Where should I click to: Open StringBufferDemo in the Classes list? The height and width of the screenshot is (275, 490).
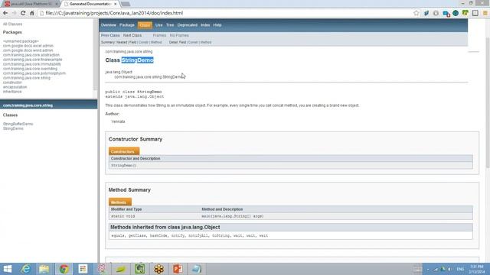[18, 124]
